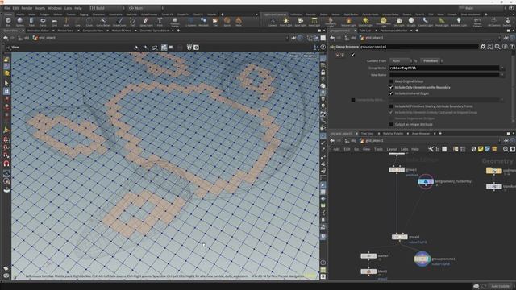Click the parameter pane info icon
516x290 pixels.
[505, 47]
